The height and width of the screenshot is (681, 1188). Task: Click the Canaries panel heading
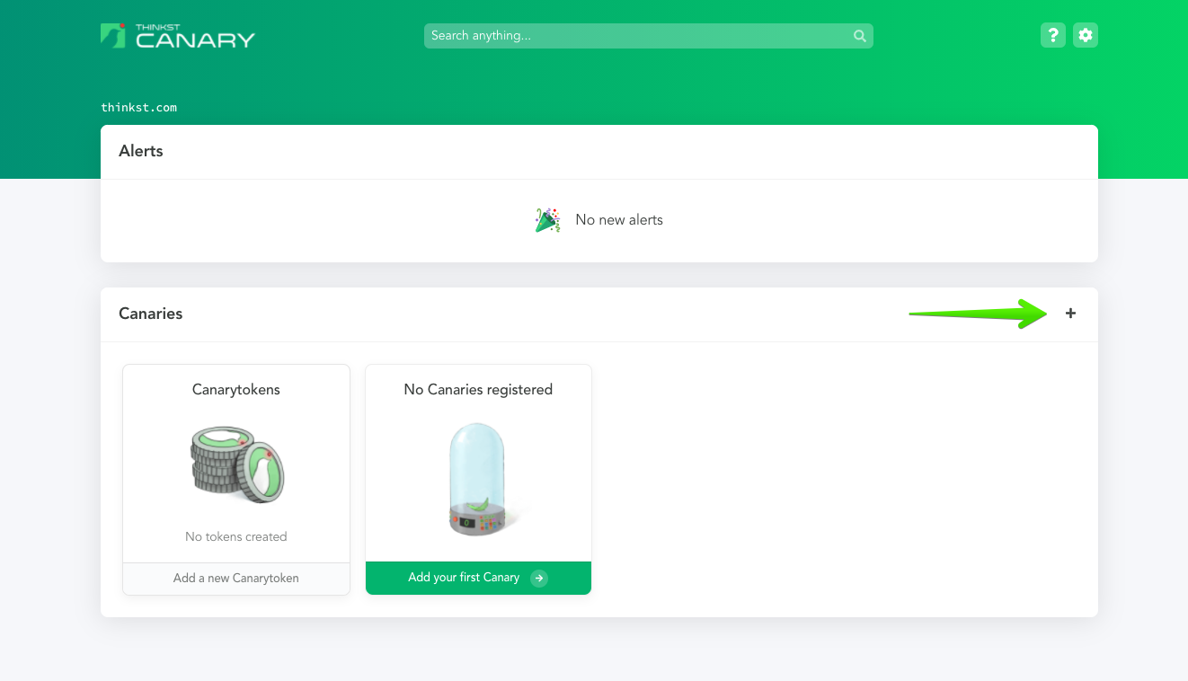151,314
